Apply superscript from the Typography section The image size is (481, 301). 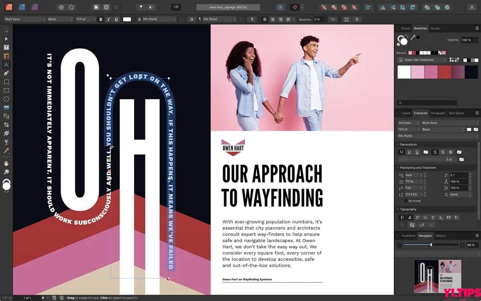(x=433, y=218)
